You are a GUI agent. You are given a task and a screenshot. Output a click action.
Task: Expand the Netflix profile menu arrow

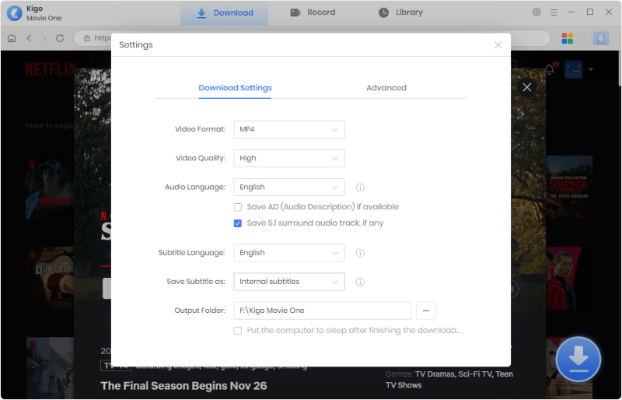point(591,69)
